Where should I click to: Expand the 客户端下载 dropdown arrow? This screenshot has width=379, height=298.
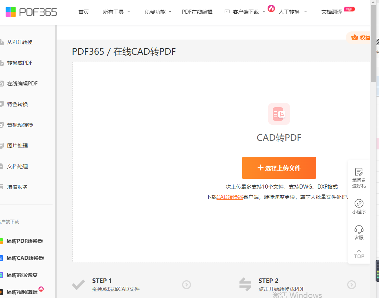coord(264,11)
